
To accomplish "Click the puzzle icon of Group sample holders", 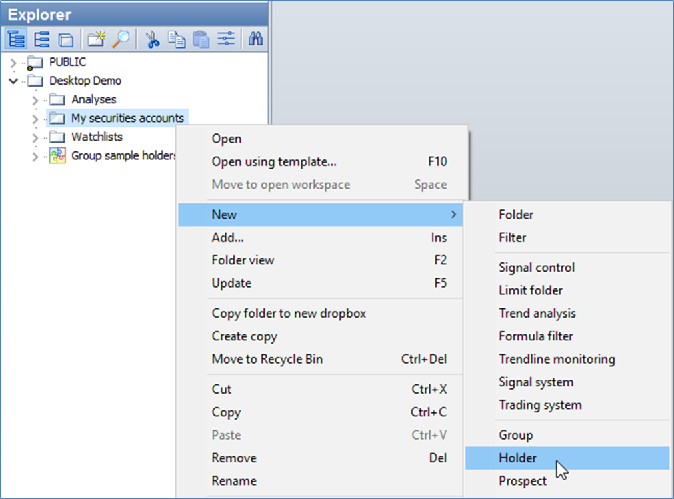I will (59, 156).
